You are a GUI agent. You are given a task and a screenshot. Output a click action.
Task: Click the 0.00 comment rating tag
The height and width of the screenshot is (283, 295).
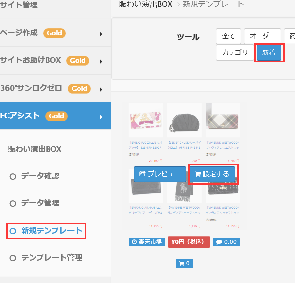[x=227, y=242]
